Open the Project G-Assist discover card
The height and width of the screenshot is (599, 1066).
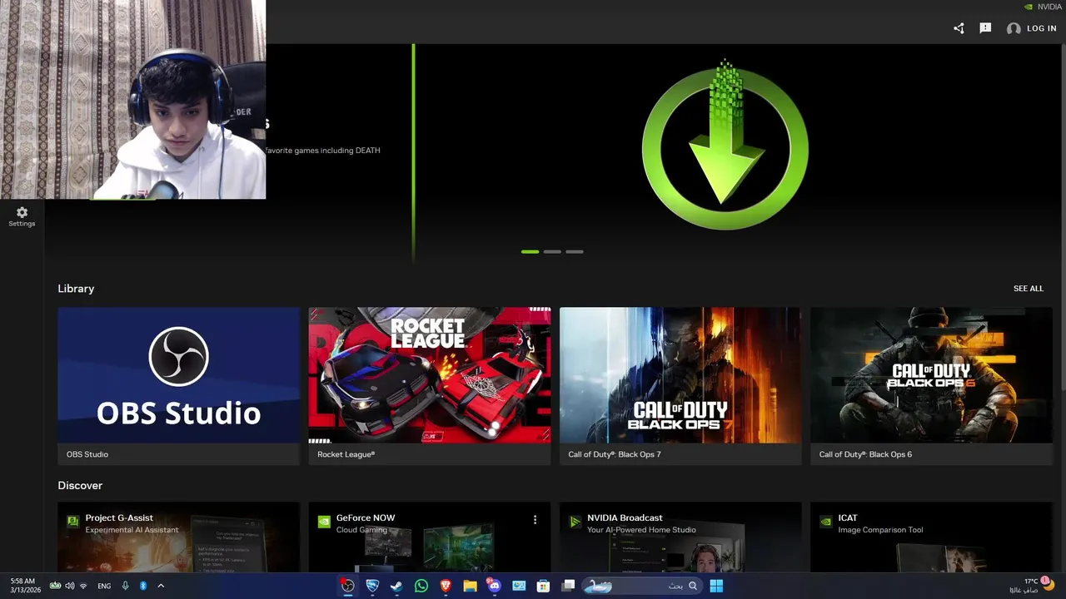pyautogui.click(x=178, y=537)
